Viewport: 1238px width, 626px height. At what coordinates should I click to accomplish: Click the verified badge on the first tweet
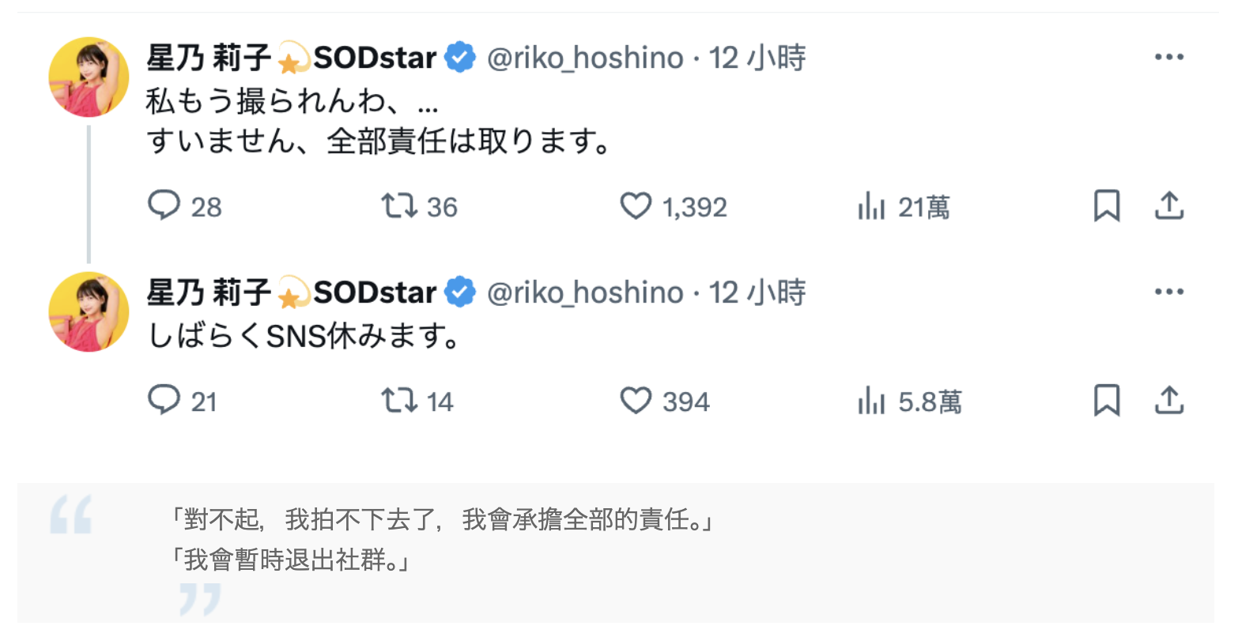(459, 56)
